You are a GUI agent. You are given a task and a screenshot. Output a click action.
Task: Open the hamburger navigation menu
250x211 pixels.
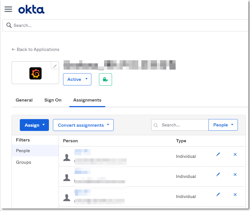click(x=8, y=9)
